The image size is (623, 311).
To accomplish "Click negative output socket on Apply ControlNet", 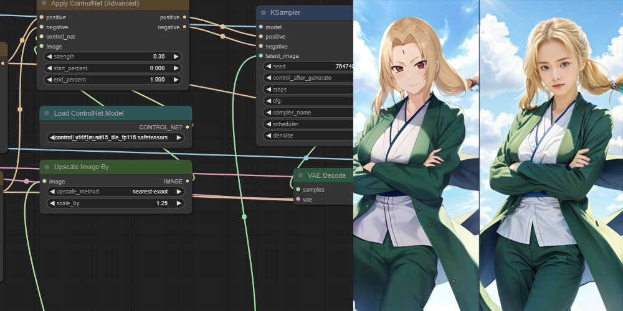I will [x=185, y=27].
